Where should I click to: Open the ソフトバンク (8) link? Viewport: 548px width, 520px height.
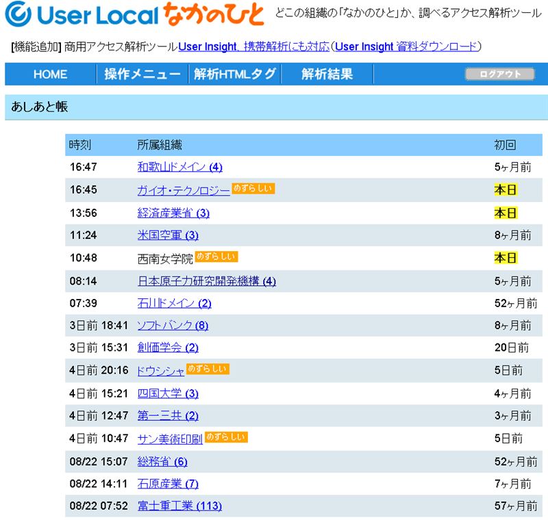coord(173,326)
